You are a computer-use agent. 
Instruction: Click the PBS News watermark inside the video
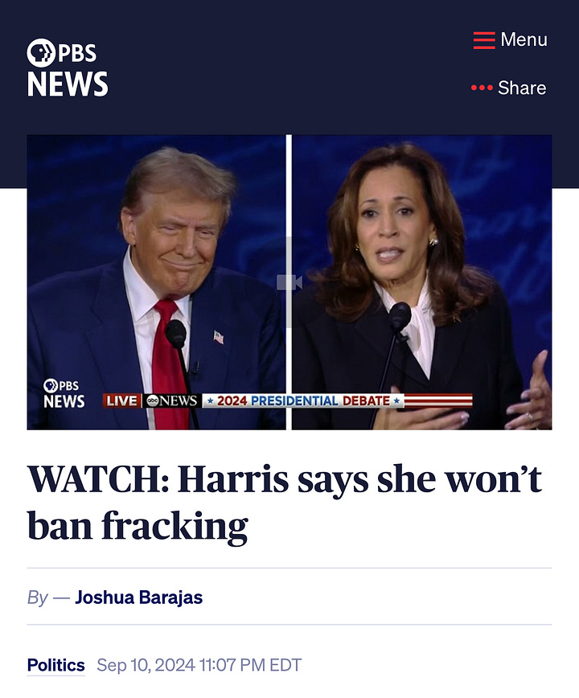pyautogui.click(x=64, y=393)
